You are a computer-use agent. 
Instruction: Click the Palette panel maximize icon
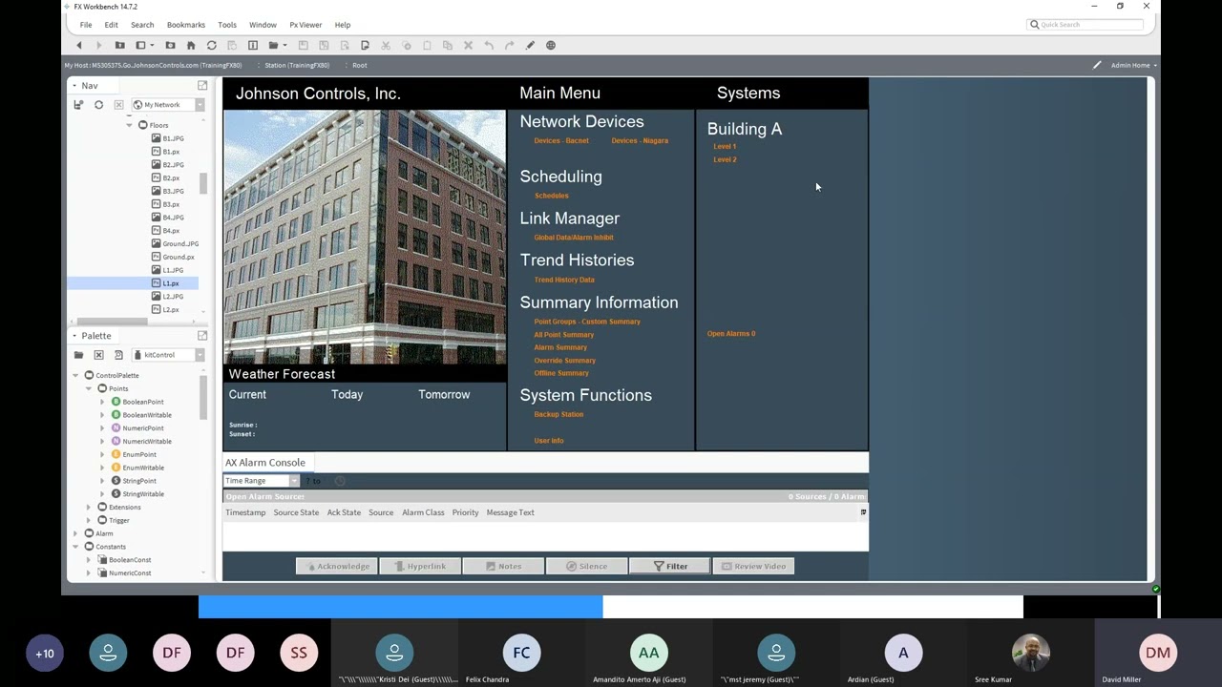pyautogui.click(x=202, y=335)
